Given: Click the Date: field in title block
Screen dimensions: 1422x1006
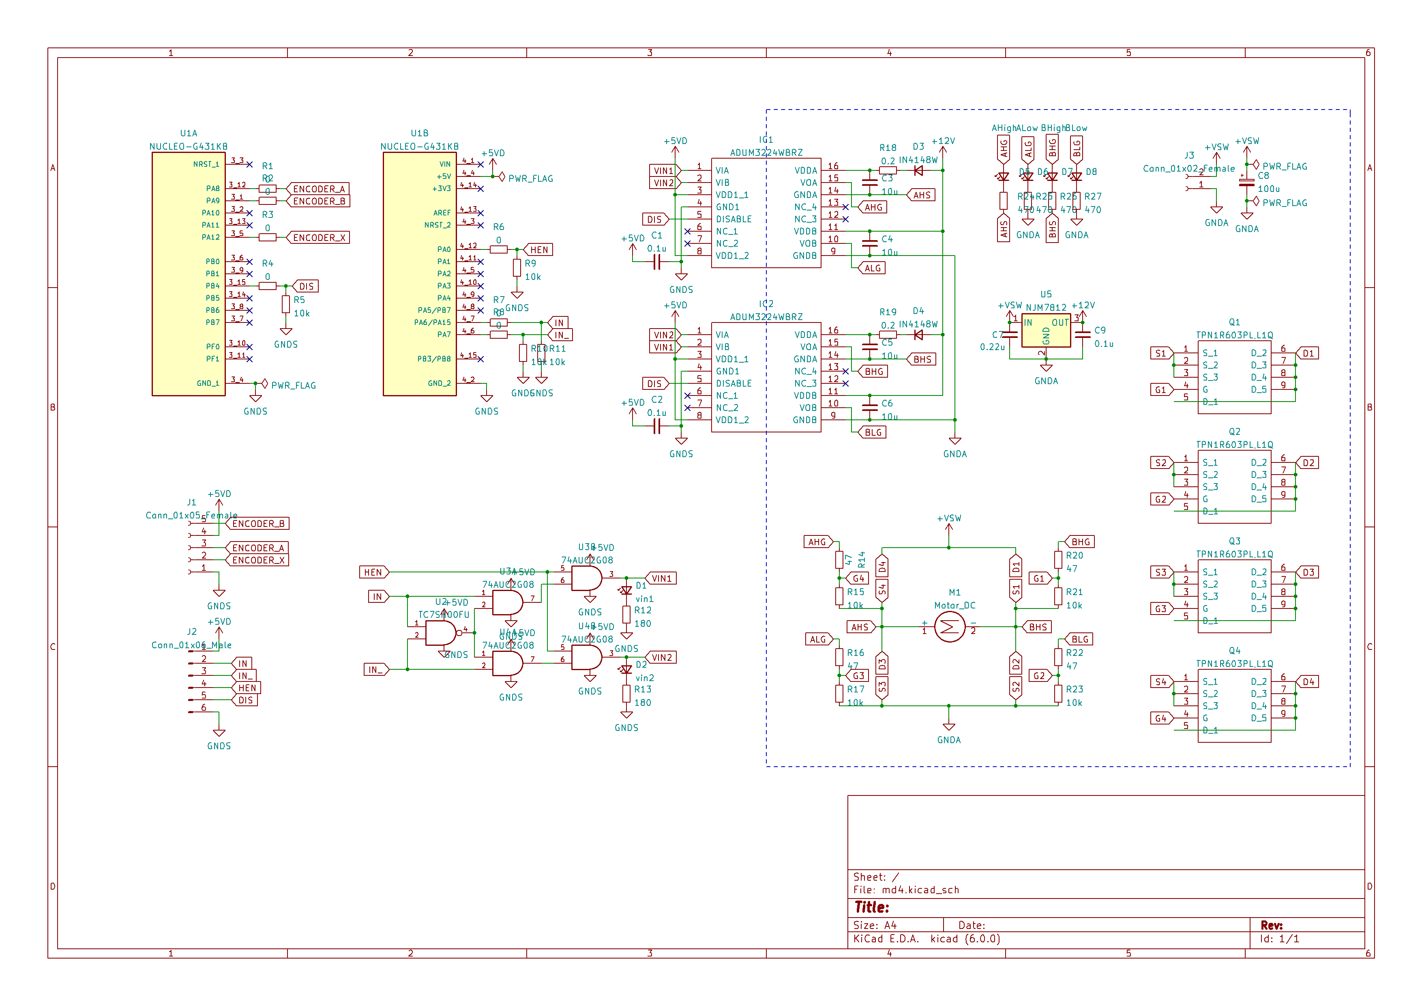Looking at the screenshot, I should [x=972, y=925].
